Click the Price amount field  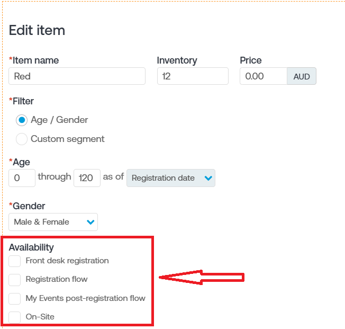click(264, 76)
